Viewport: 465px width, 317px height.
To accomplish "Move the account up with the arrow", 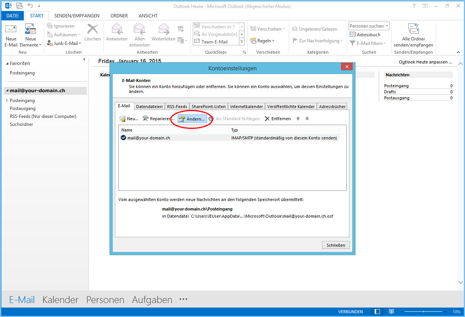I will pyautogui.click(x=298, y=119).
